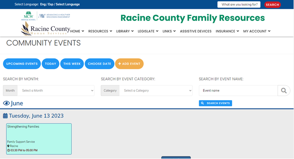Open the Select a Category dropdown
This screenshot has height=159, width=294.
click(156, 91)
